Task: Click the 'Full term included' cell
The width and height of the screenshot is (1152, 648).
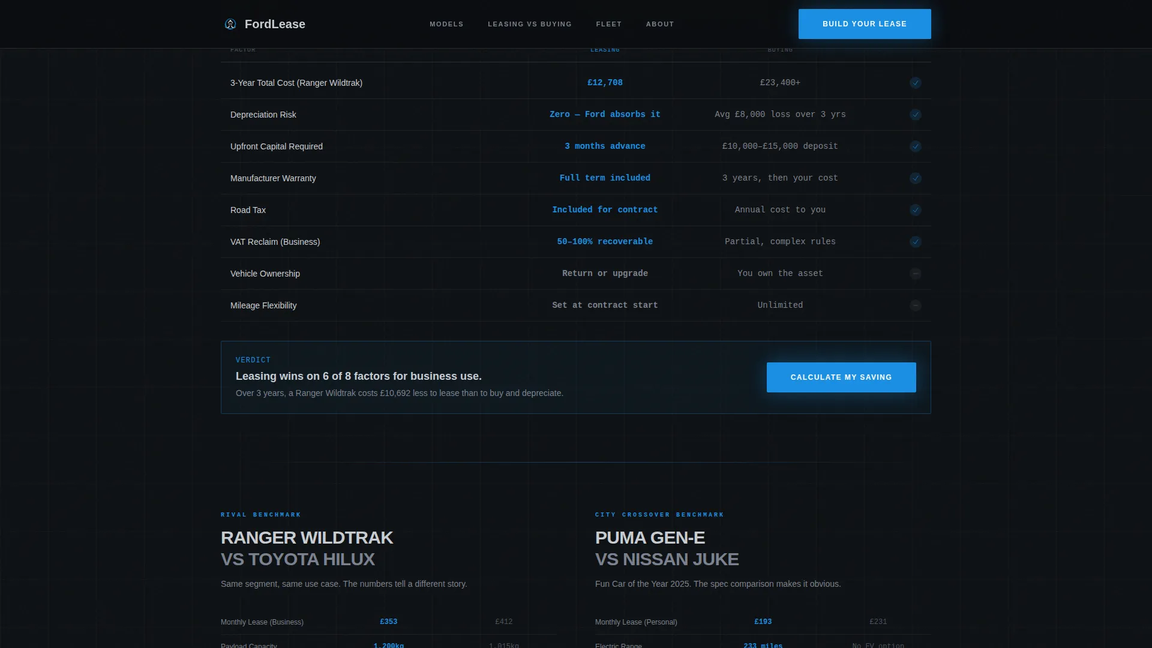Action: [605, 178]
